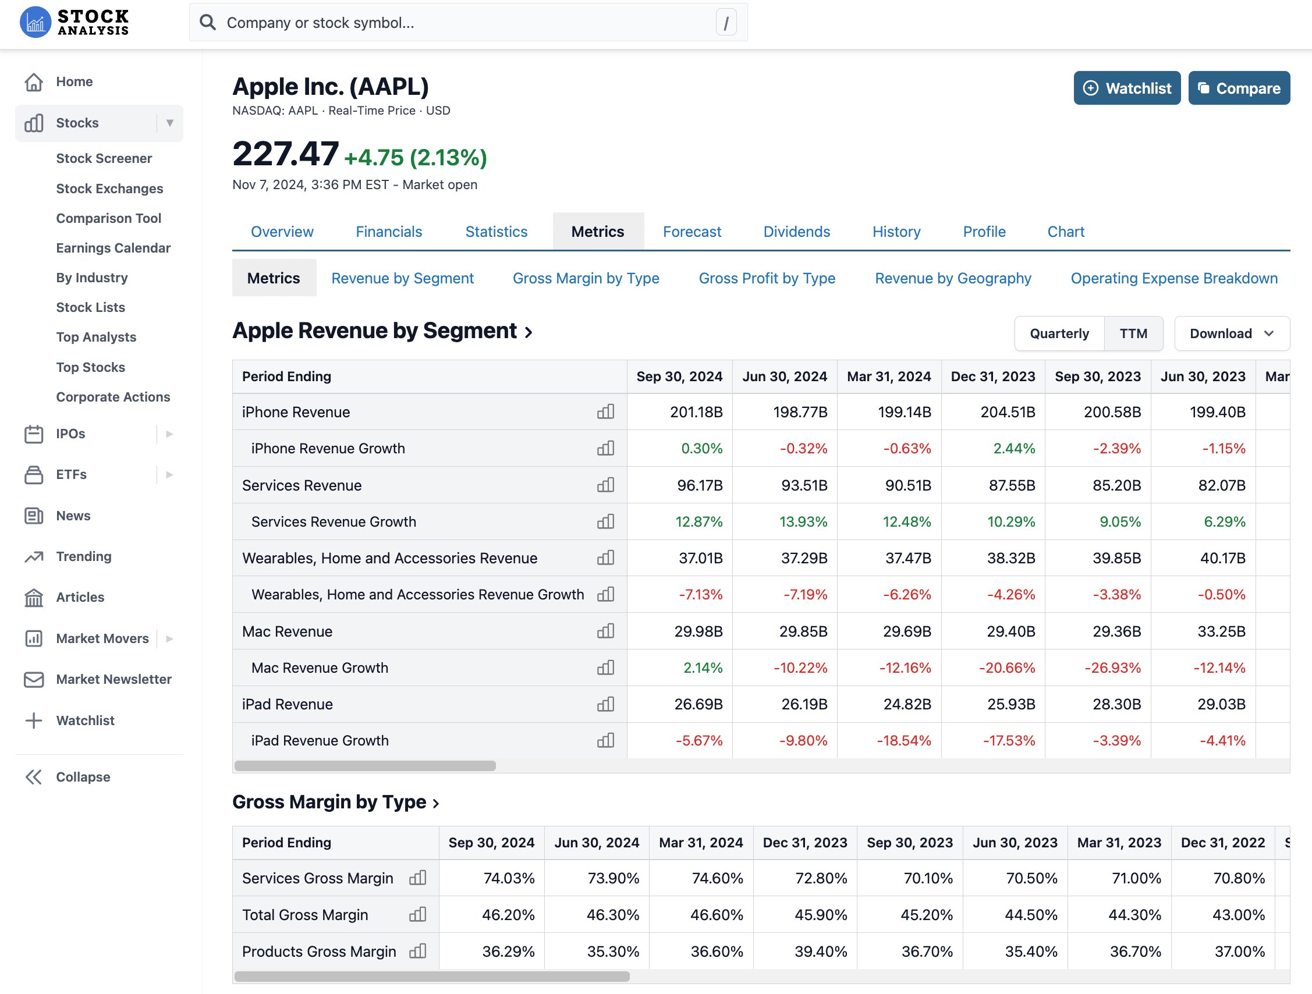Expand the IPOs submenu arrow
This screenshot has height=994, width=1312.
(x=169, y=434)
